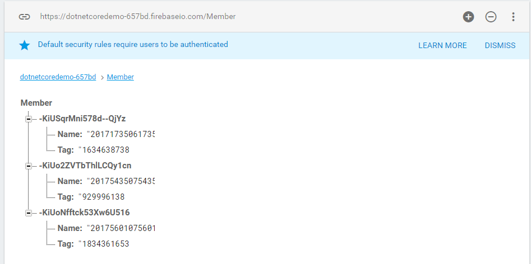Collapse the -KiUoNfftck53Xw6U516 node

click(28, 213)
